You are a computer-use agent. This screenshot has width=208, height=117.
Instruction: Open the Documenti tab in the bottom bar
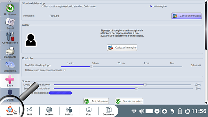108,111
